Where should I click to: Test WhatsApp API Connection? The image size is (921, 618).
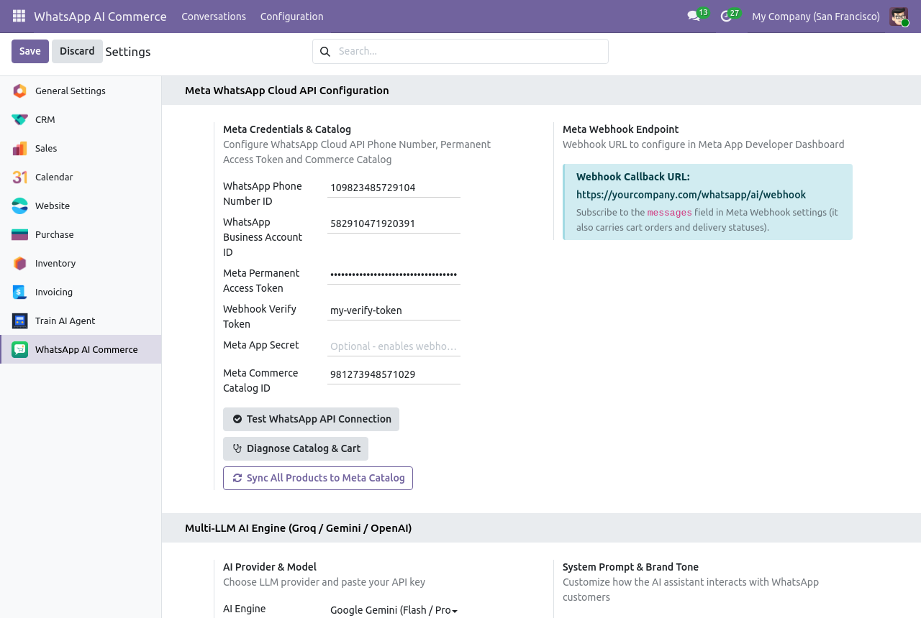click(311, 419)
